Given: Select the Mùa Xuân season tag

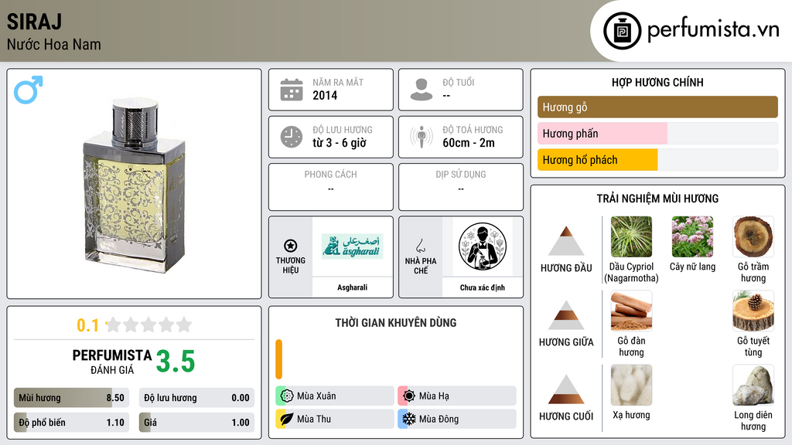Looking at the screenshot, I should [x=335, y=396].
